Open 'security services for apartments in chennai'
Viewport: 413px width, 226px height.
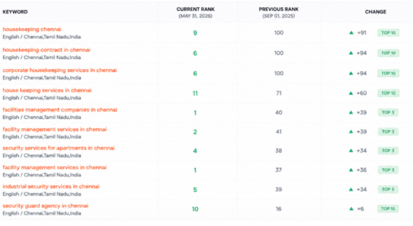(58, 148)
